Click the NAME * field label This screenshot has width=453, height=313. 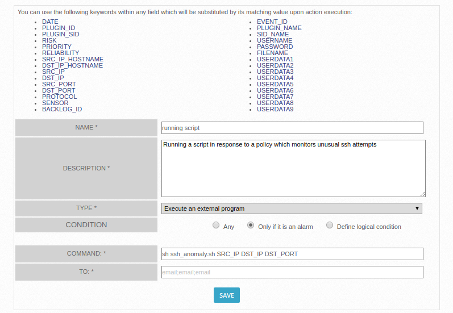[86, 127]
